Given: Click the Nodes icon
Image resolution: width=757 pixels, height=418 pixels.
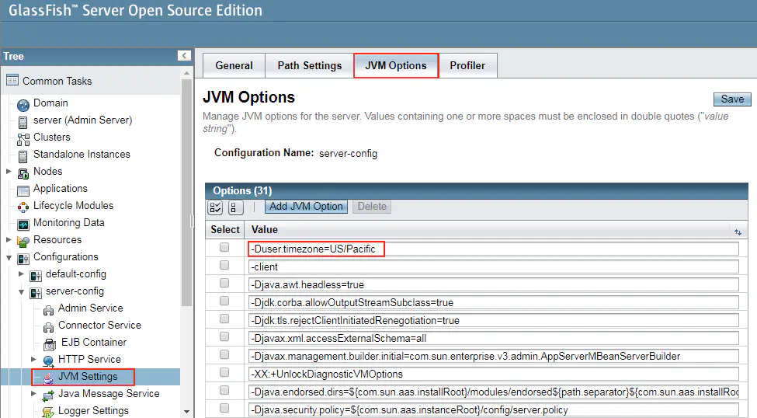Looking at the screenshot, I should pyautogui.click(x=23, y=173).
